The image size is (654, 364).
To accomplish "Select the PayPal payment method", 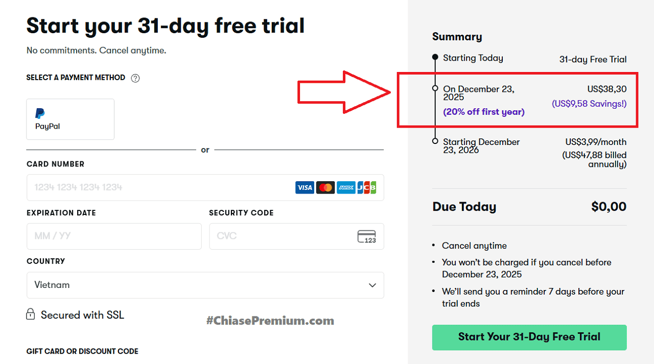I will point(70,119).
